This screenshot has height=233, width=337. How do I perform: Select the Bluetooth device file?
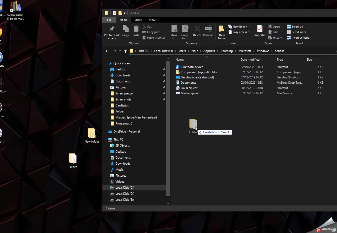coord(192,67)
